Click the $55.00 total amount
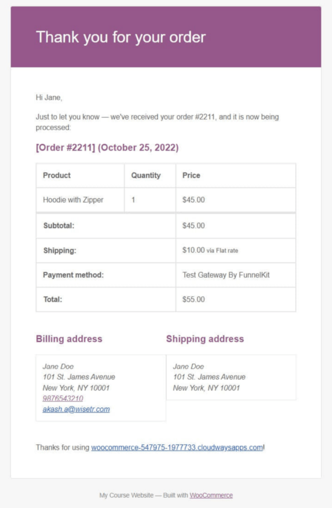 (x=193, y=300)
